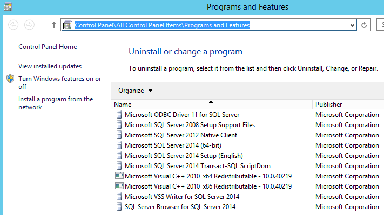
Task: Click the publisher cell in the ODBC Driver row
Action: [x=347, y=115]
